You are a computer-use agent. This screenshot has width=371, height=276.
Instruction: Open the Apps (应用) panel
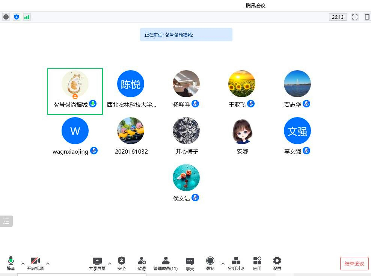click(x=257, y=263)
